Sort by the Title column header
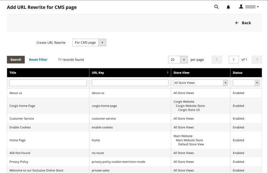268x173 pixels. point(48,73)
